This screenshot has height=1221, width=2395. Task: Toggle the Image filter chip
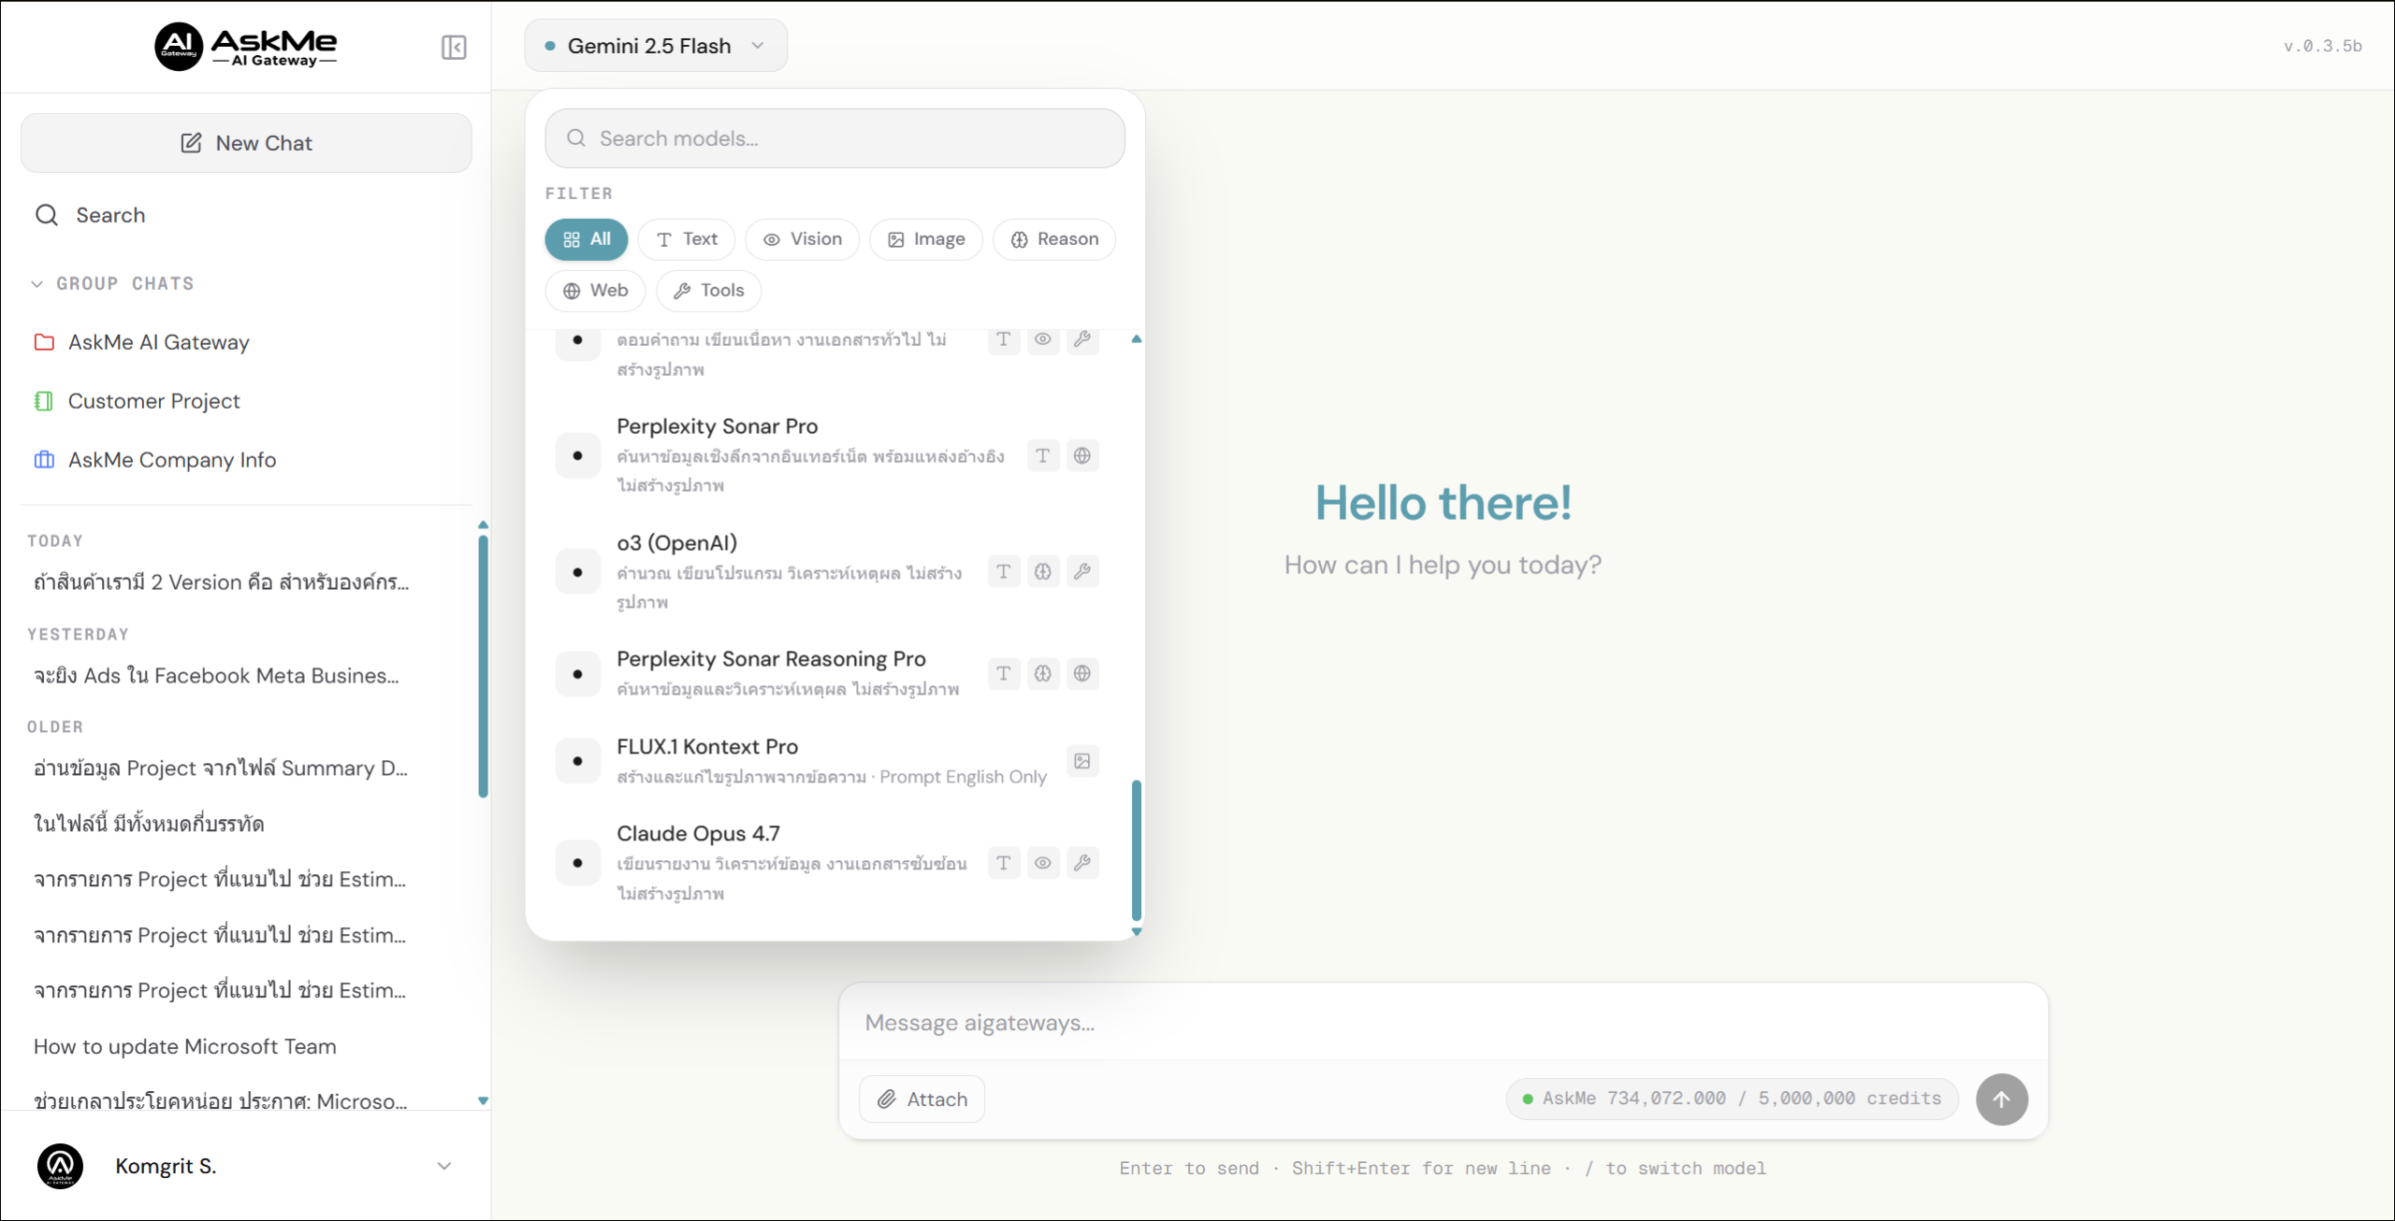(926, 239)
